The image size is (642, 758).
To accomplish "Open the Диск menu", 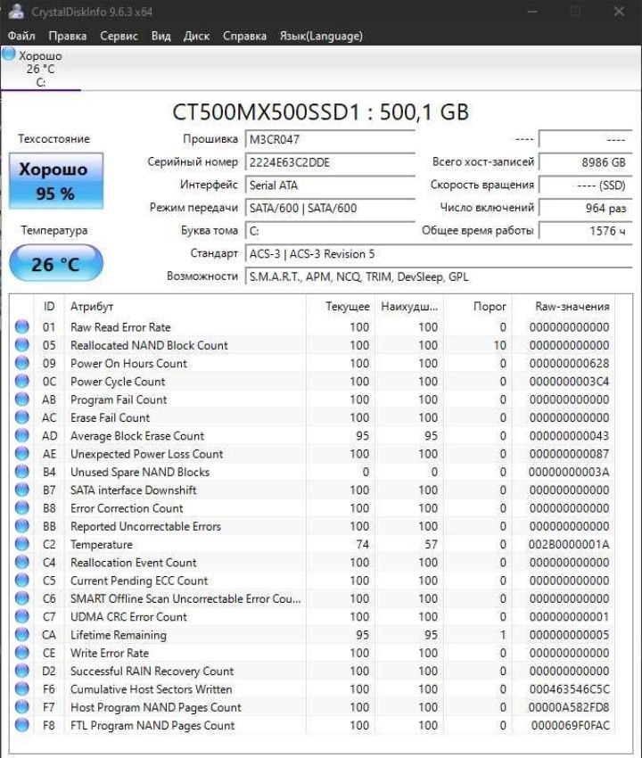I will tap(196, 36).
